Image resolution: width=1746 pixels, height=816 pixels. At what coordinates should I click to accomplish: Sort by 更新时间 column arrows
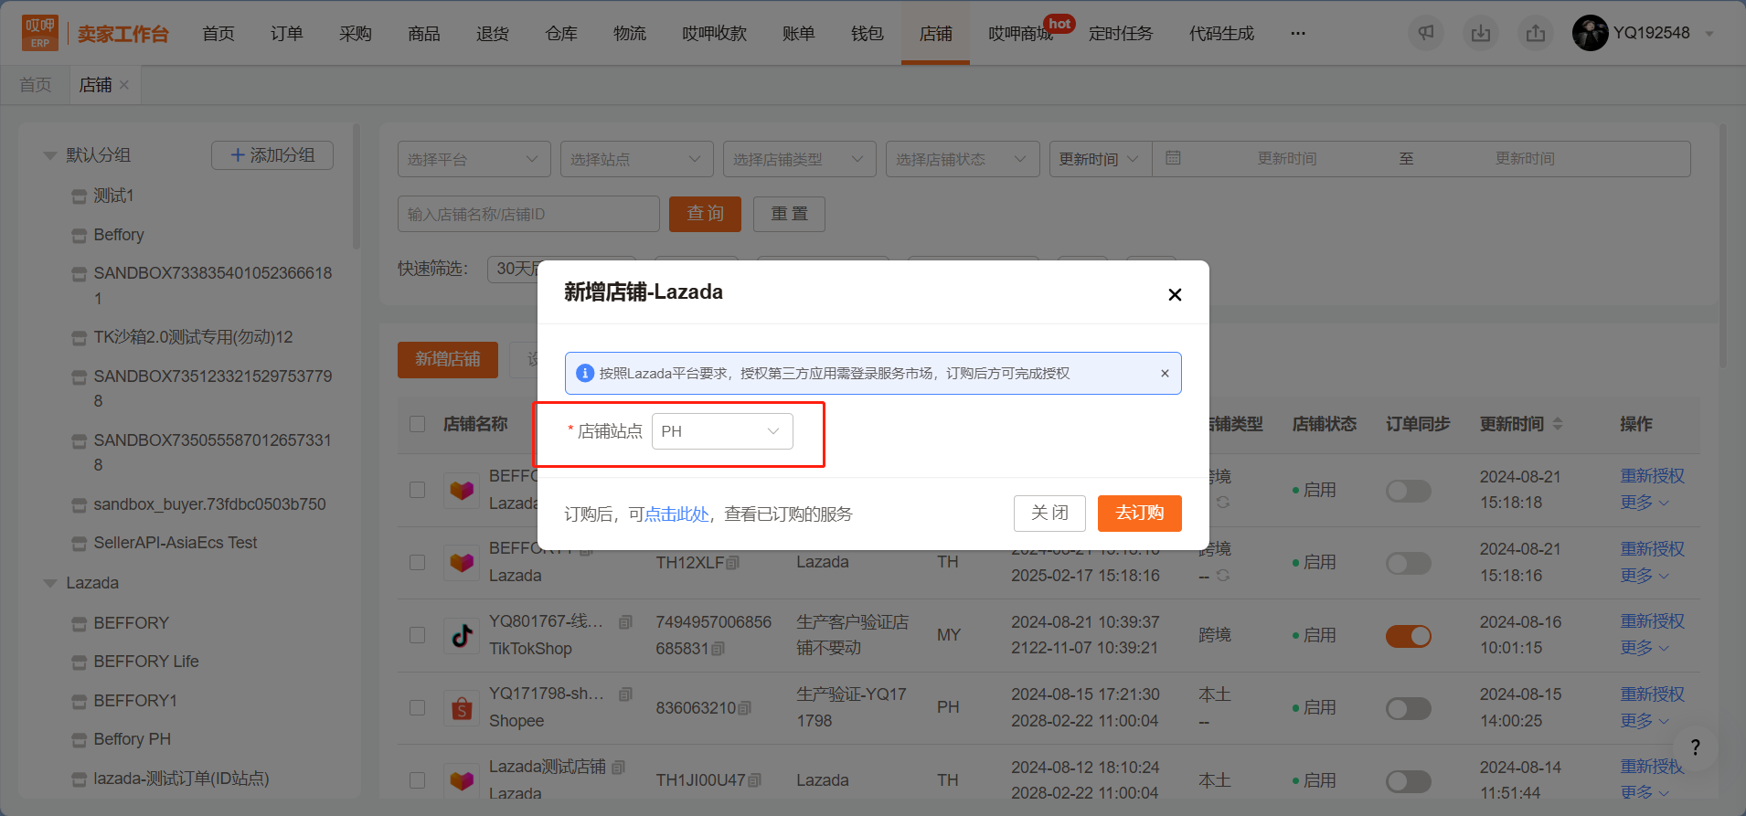coord(1558,424)
